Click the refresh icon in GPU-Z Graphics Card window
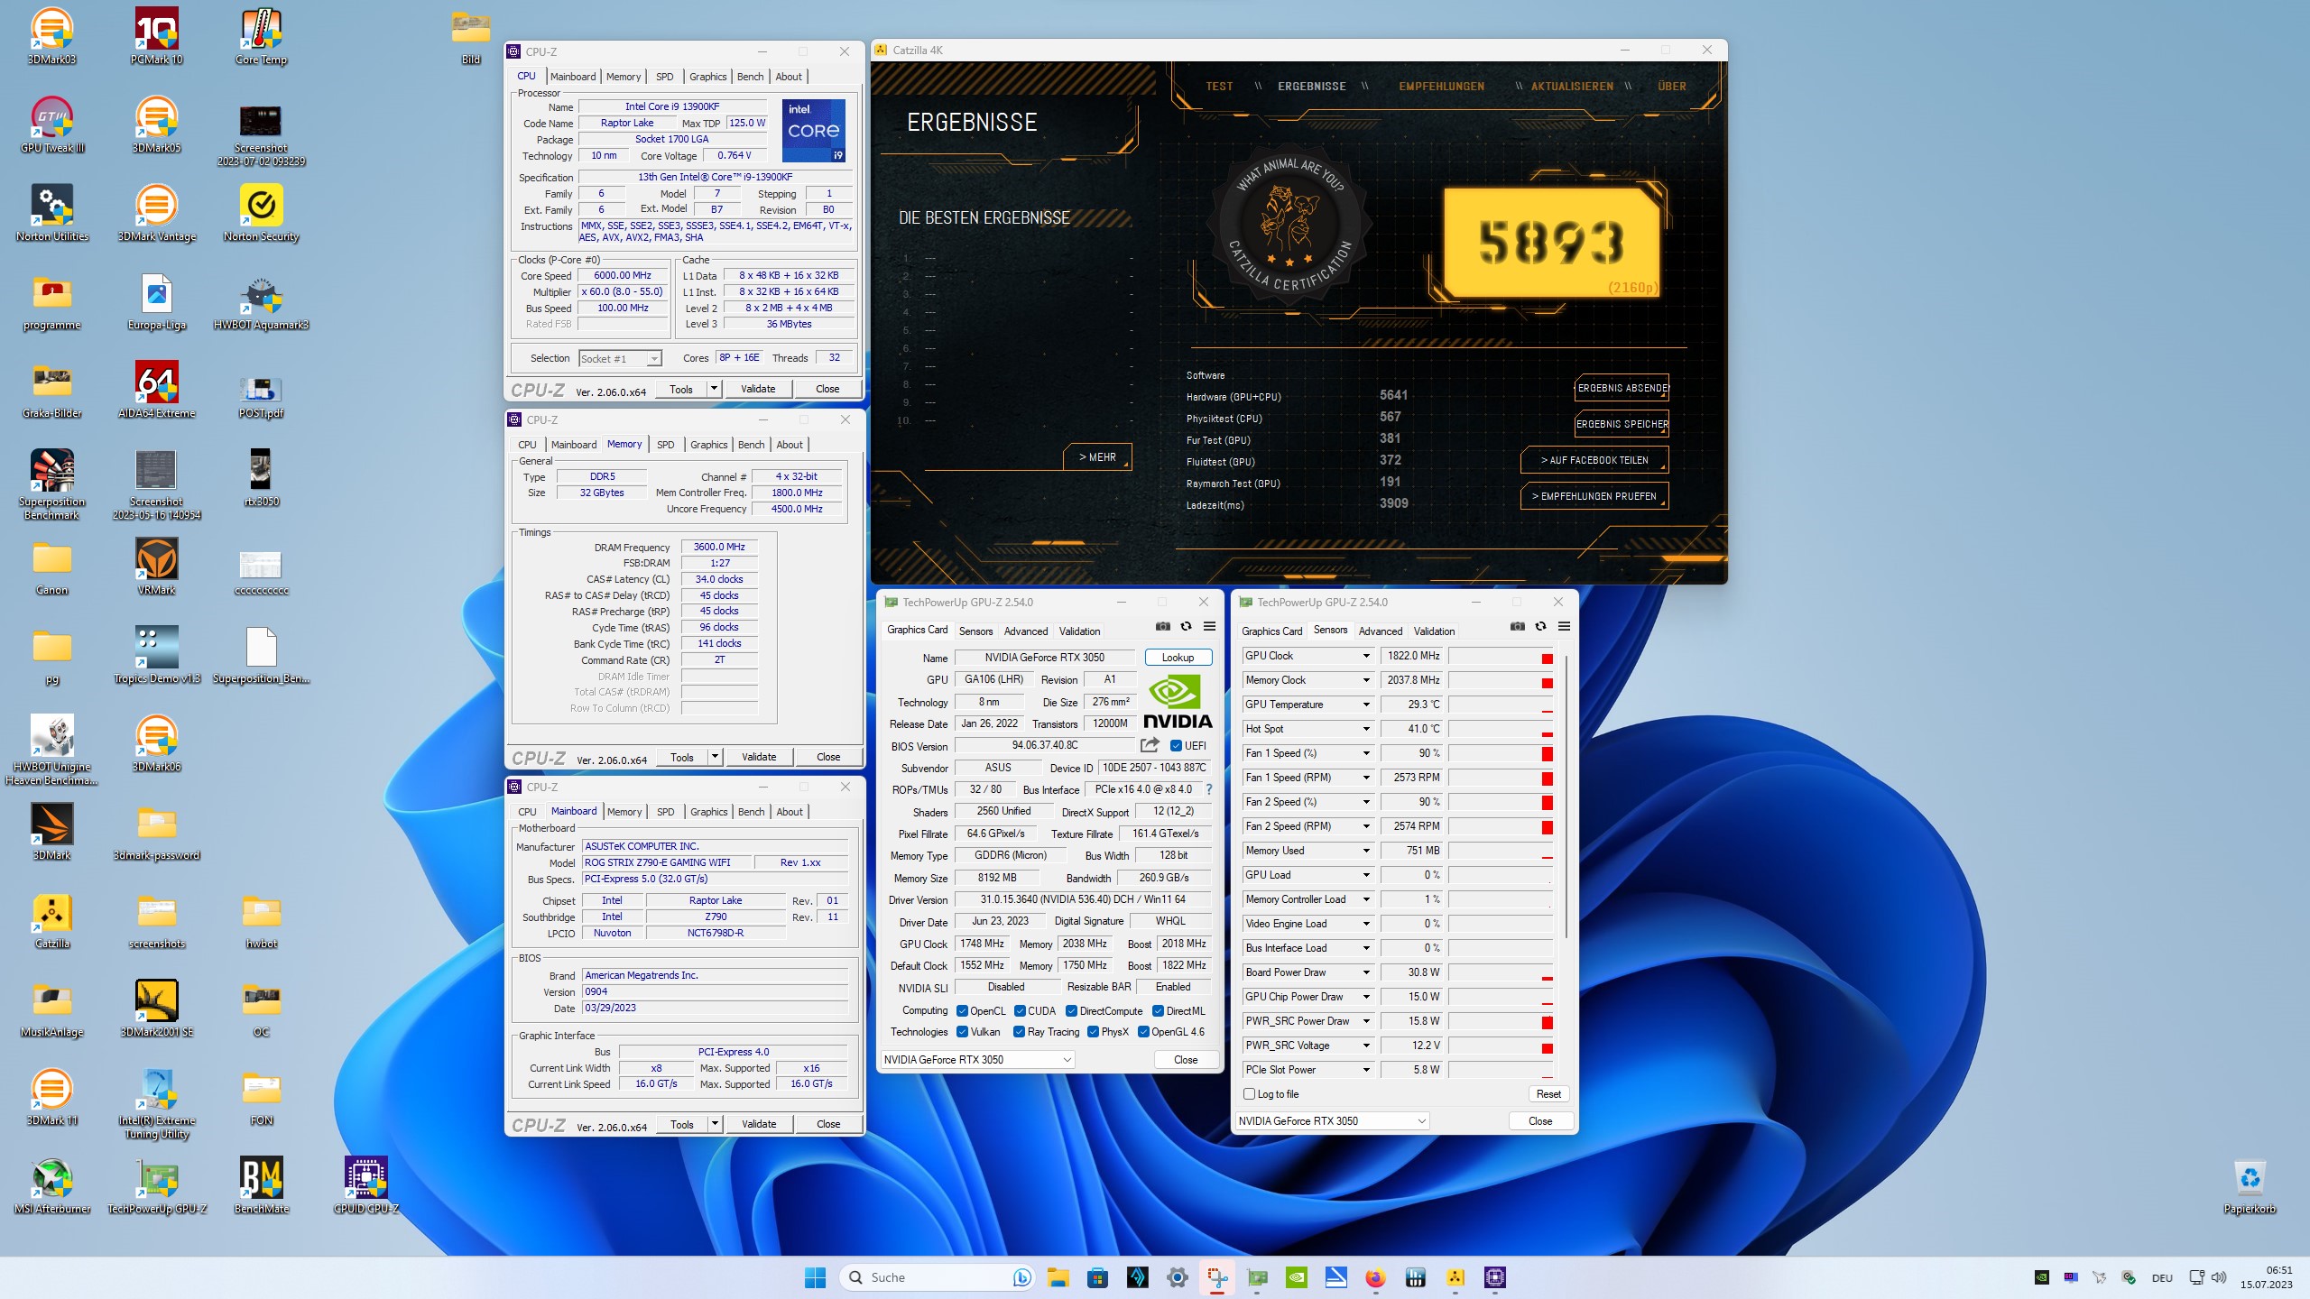The height and width of the screenshot is (1299, 2310). 1187,627
